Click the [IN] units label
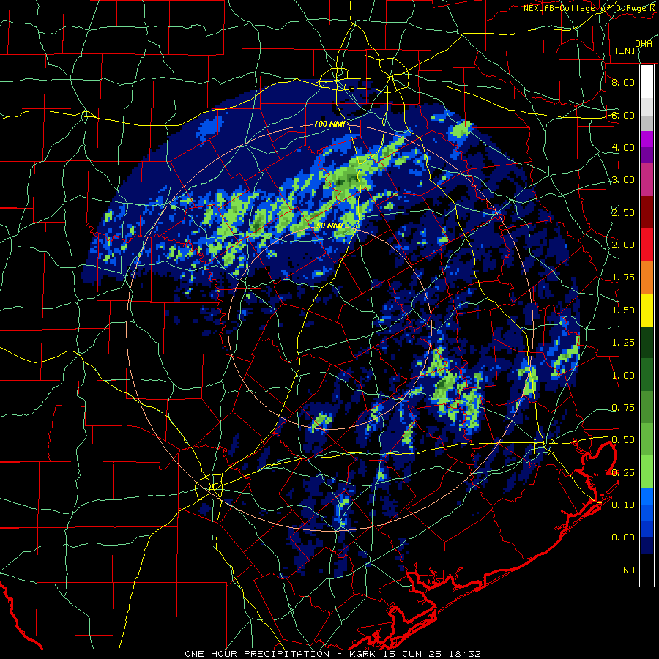Viewport: 659px width, 659px height. [x=625, y=51]
